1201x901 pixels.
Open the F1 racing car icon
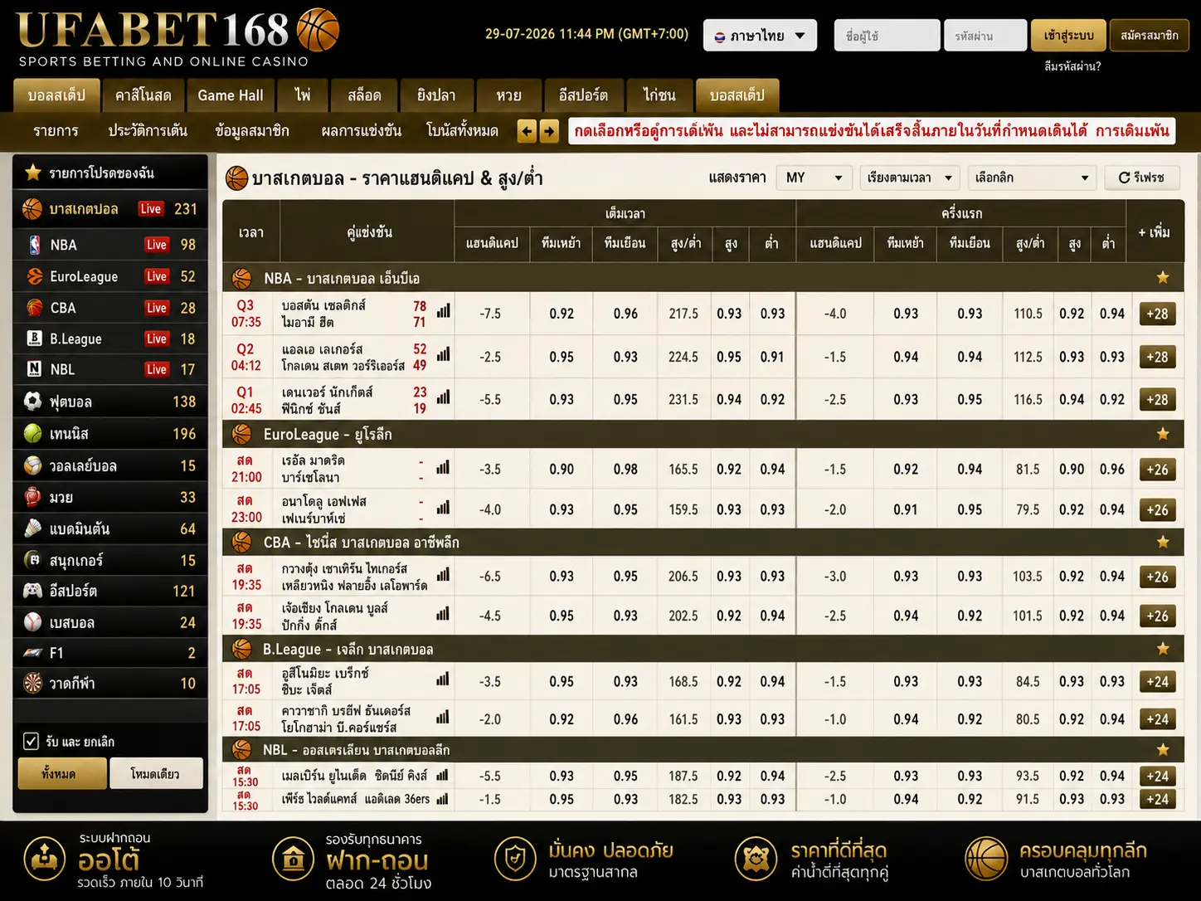pyautogui.click(x=32, y=653)
